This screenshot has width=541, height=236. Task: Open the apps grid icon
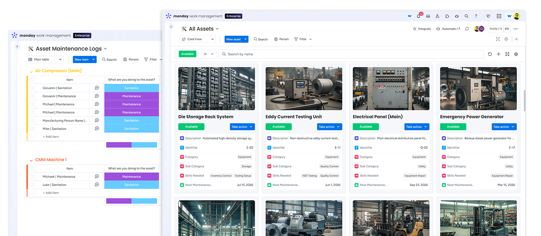[498, 16]
